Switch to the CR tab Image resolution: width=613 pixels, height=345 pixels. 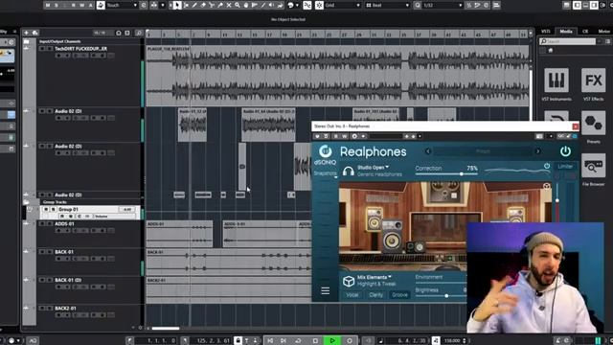click(x=585, y=32)
